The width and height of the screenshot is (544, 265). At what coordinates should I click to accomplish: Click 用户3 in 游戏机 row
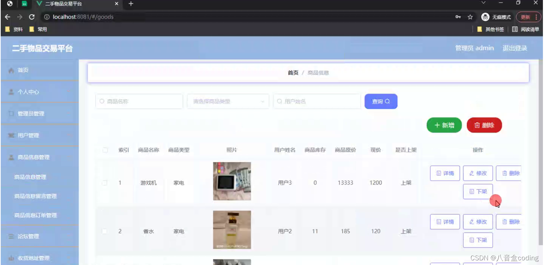tap(285, 183)
